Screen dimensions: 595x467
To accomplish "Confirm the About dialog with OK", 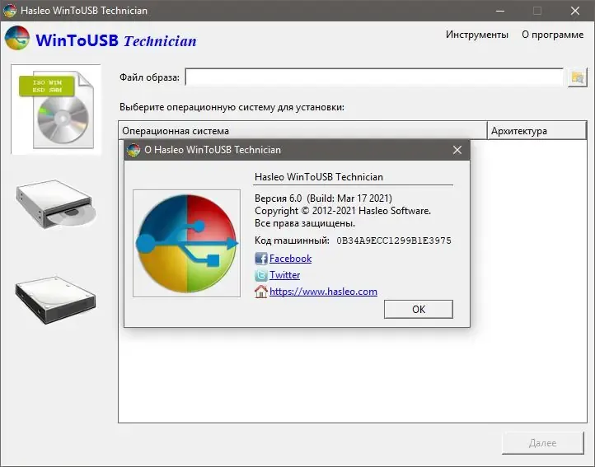I will tap(419, 309).
